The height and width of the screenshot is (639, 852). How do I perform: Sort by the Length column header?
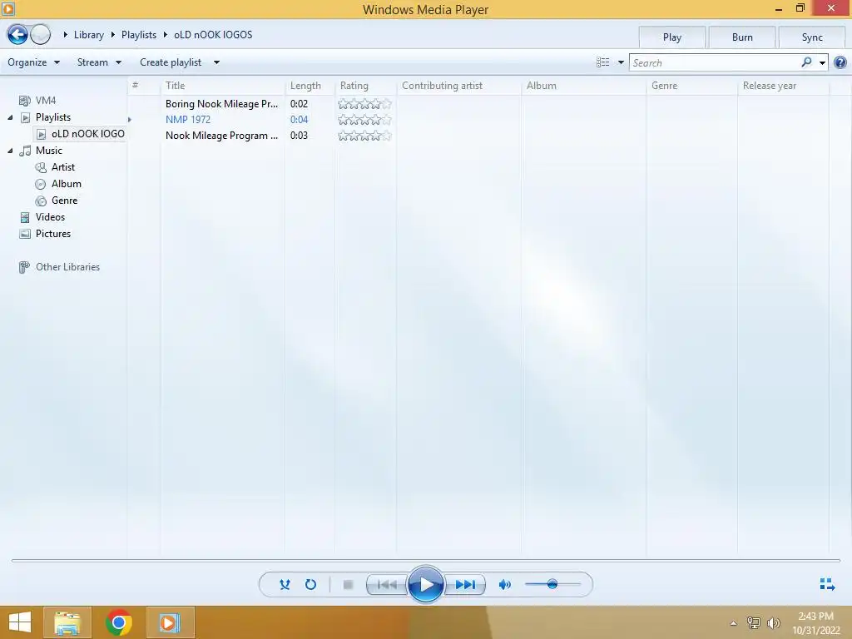click(310, 86)
